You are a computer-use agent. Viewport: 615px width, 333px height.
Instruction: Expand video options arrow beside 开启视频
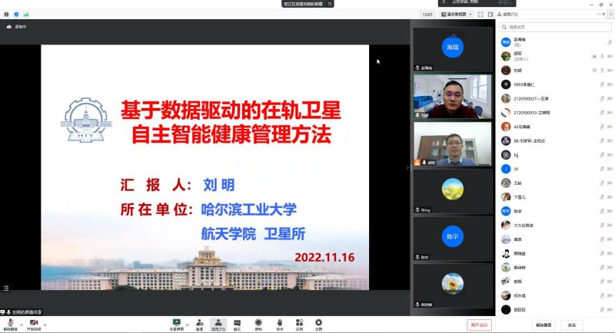[x=45, y=325]
